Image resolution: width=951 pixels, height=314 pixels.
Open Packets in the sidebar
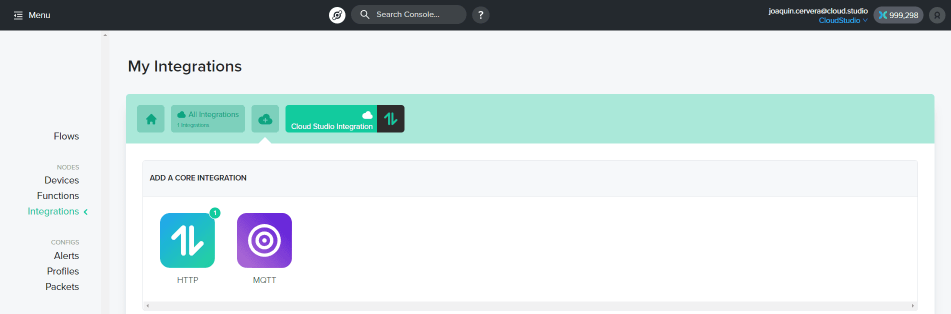[x=62, y=287]
